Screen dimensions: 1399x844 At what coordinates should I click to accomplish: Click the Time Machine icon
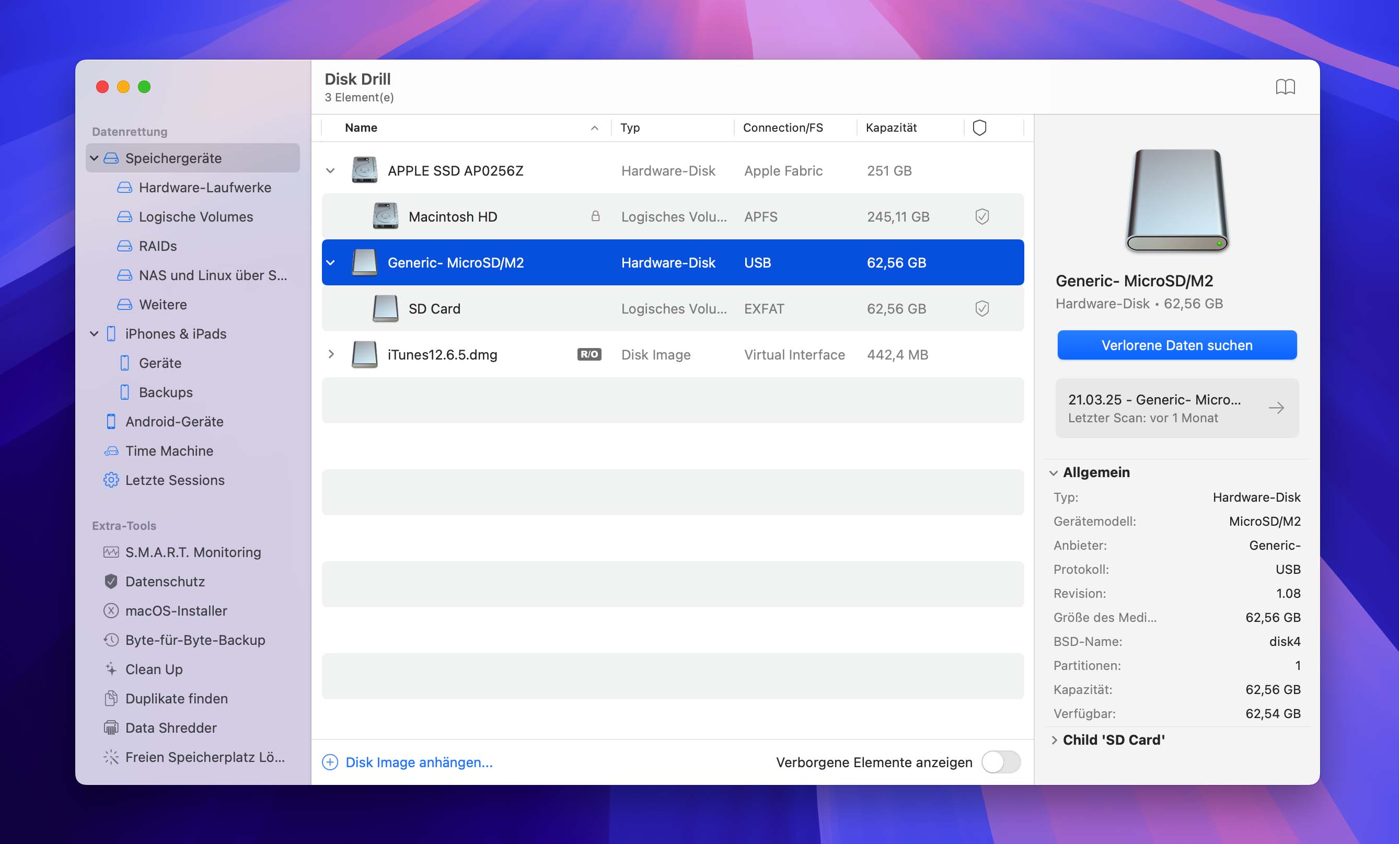111,450
